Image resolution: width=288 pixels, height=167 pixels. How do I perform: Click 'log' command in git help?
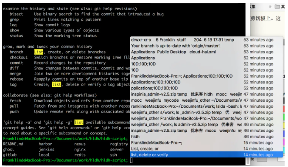[13, 25]
